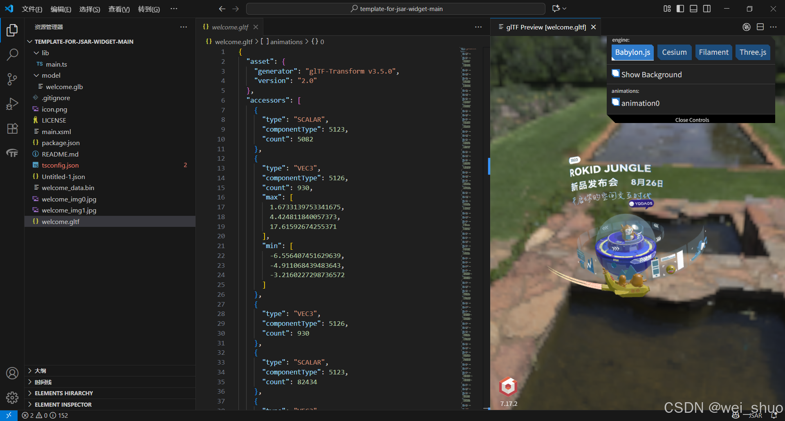Open the glTF tools activity bar icon

pyautogui.click(x=12, y=153)
